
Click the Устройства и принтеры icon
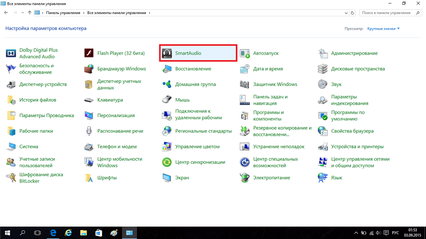pos(323,147)
